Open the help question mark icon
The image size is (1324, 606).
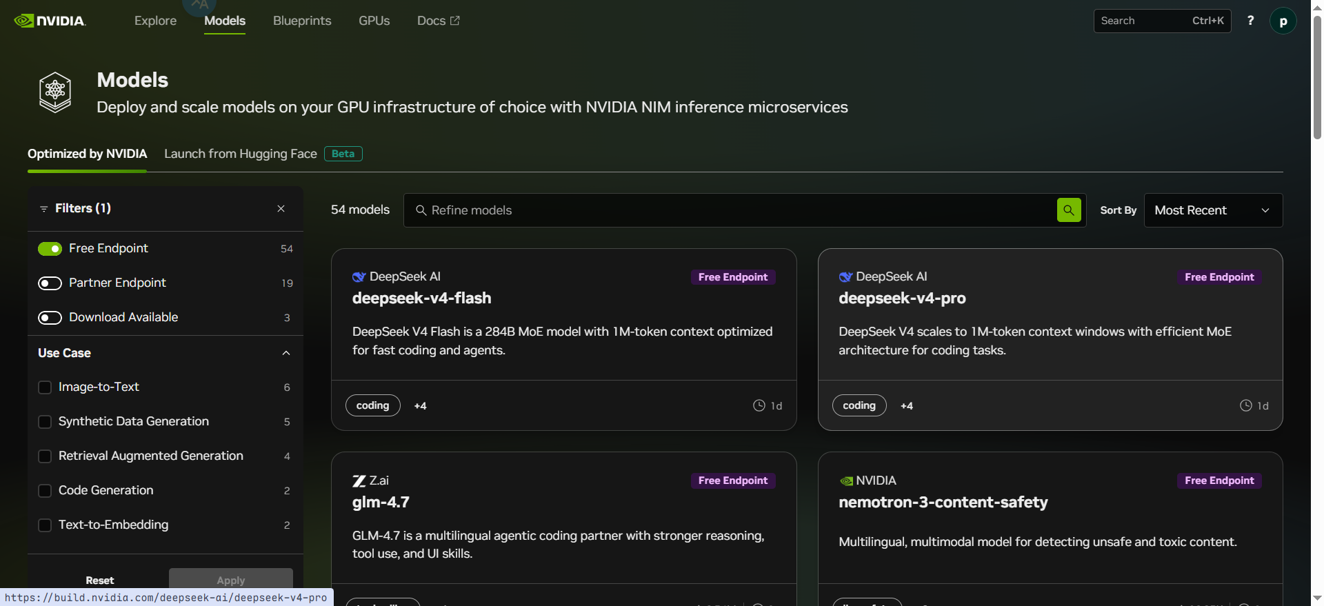point(1250,21)
